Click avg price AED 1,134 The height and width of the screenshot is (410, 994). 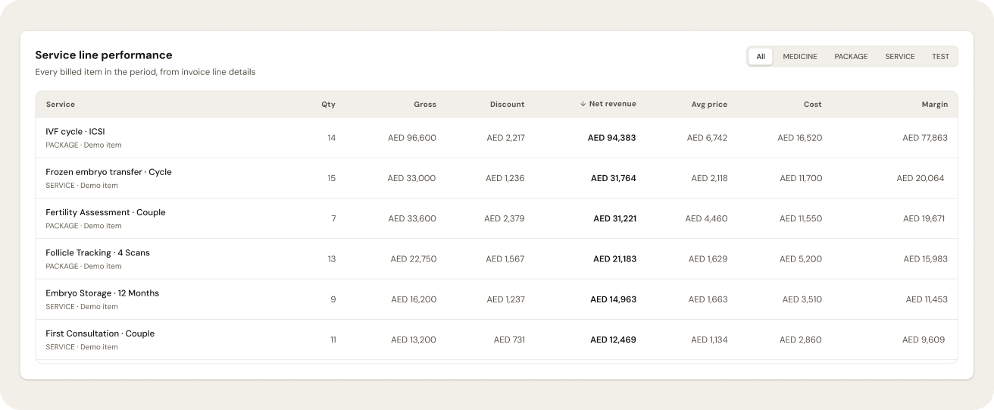(709, 340)
